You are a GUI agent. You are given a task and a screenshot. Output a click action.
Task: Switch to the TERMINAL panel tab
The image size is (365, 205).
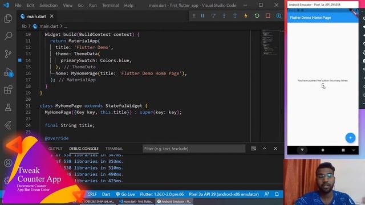[114, 149]
